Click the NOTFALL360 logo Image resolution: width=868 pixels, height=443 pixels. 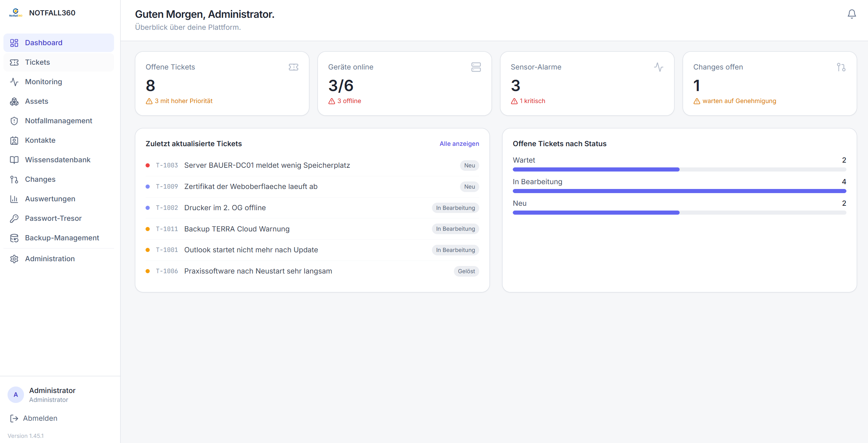[x=16, y=13]
